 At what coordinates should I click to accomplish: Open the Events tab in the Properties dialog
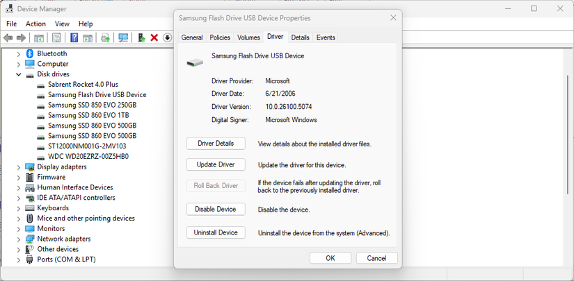click(x=325, y=37)
